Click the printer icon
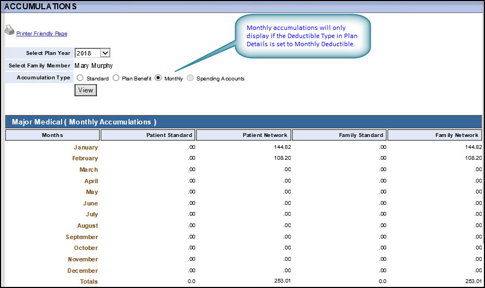The height and width of the screenshot is (288, 485). pyautogui.click(x=9, y=30)
